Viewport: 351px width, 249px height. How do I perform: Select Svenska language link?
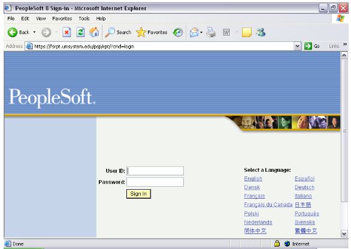pos(305,222)
